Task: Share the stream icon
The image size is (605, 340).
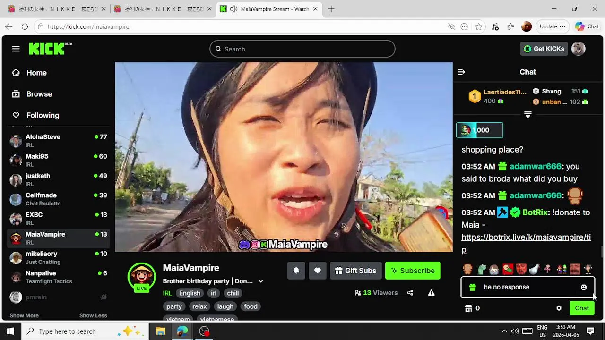Action: [x=410, y=293]
